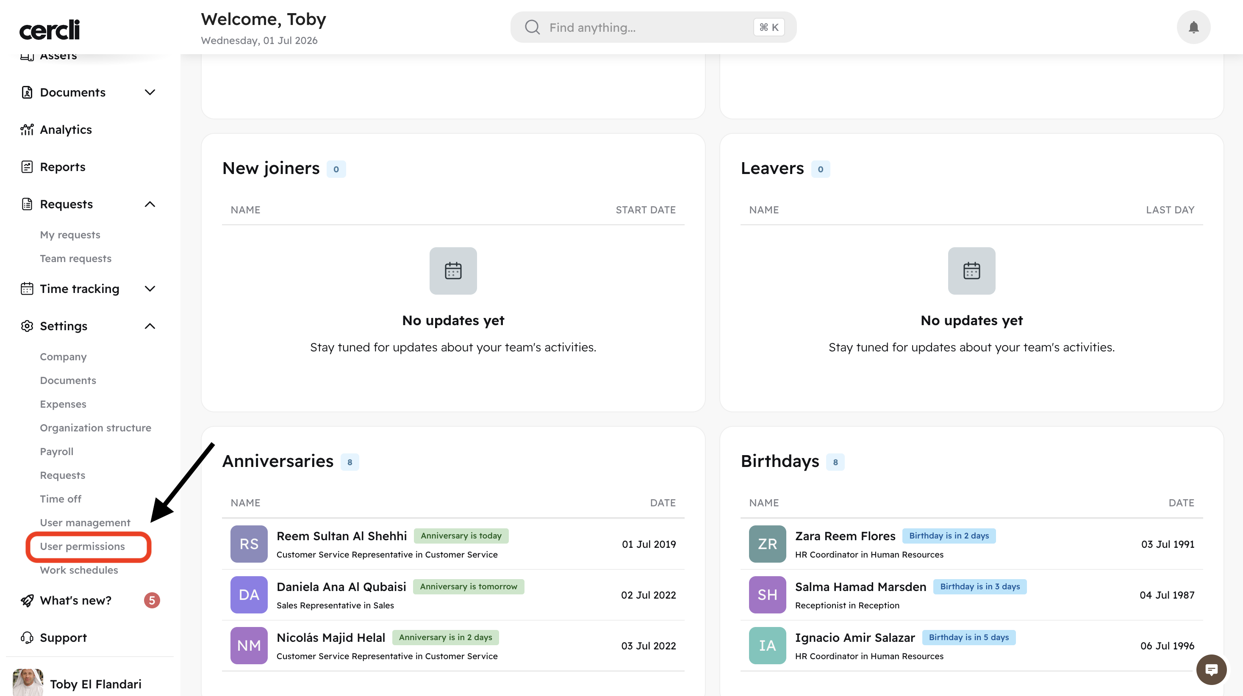Go to Team requests
The height and width of the screenshot is (696, 1243).
point(76,259)
